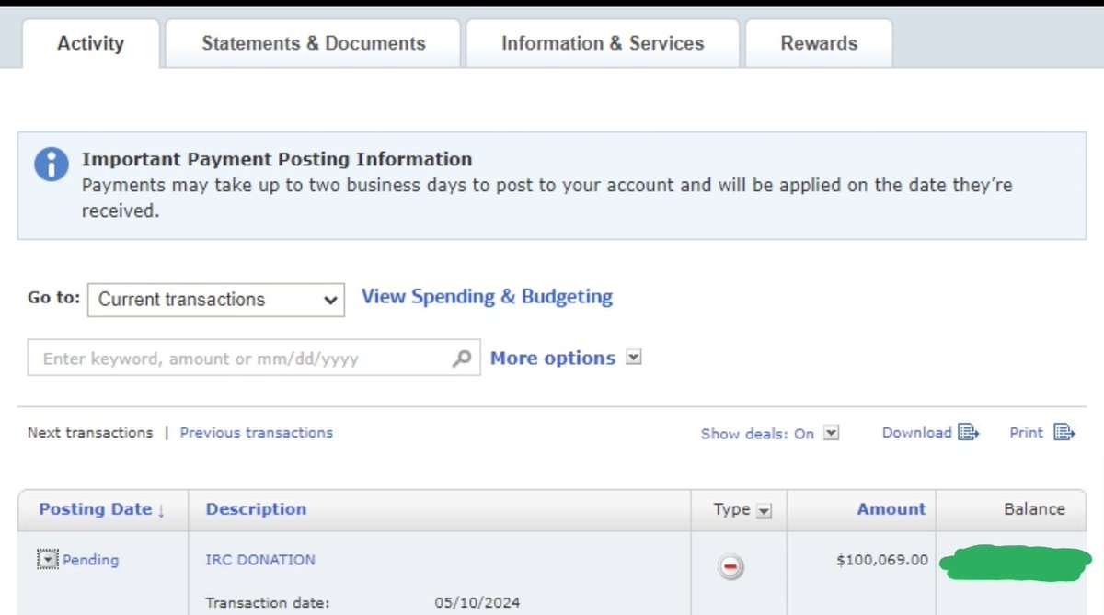Click the Balance column header text

click(1034, 509)
